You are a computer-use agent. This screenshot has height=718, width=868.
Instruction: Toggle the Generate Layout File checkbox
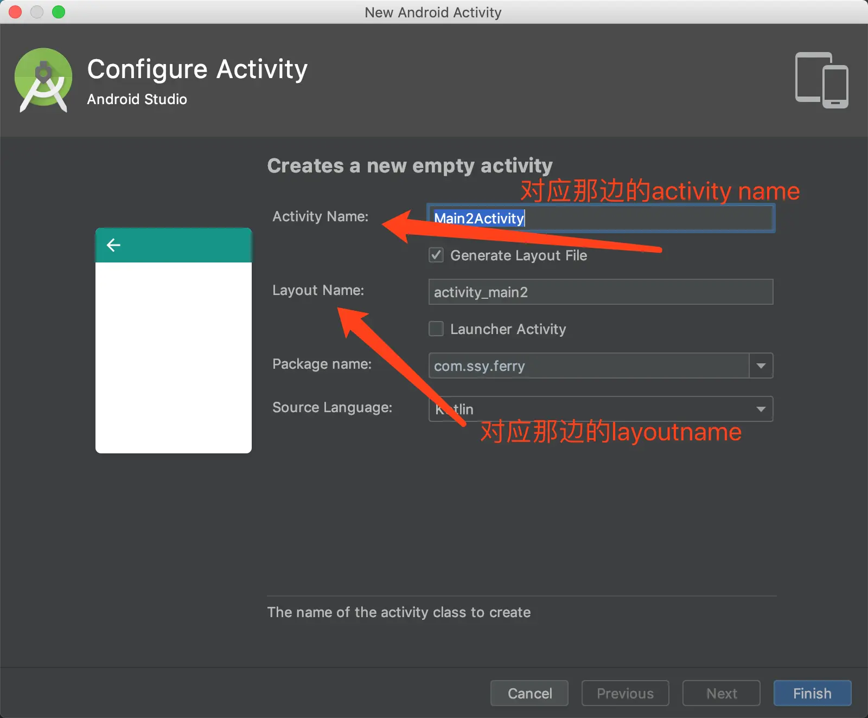pos(436,255)
